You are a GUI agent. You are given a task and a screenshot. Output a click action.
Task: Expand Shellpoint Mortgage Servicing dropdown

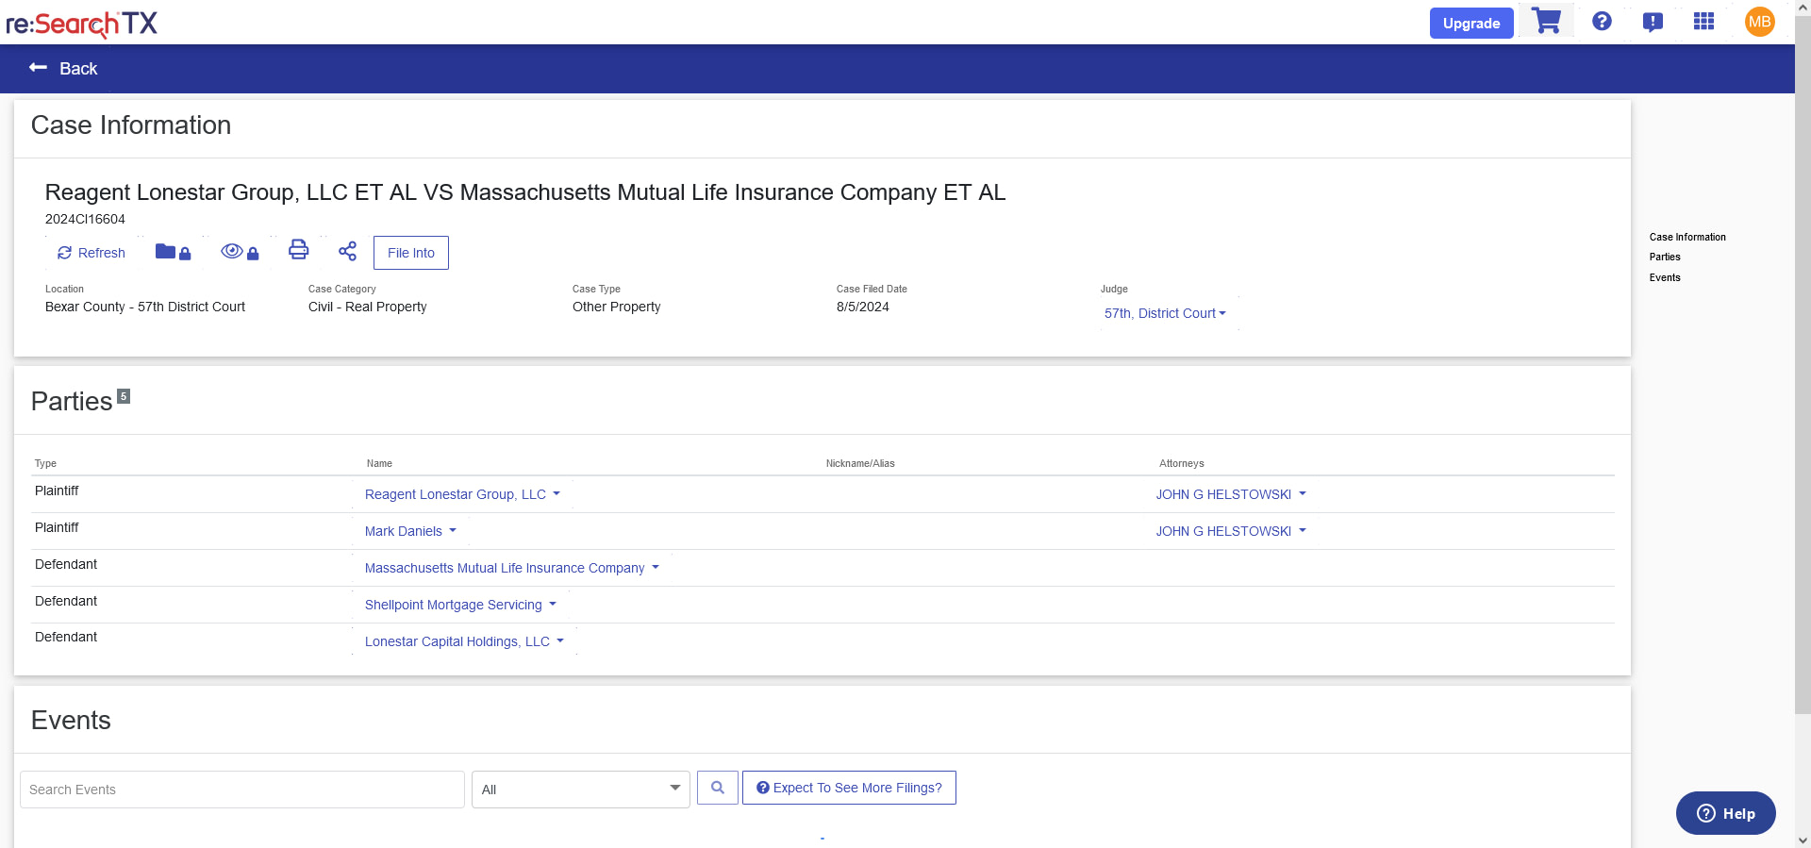(x=460, y=605)
